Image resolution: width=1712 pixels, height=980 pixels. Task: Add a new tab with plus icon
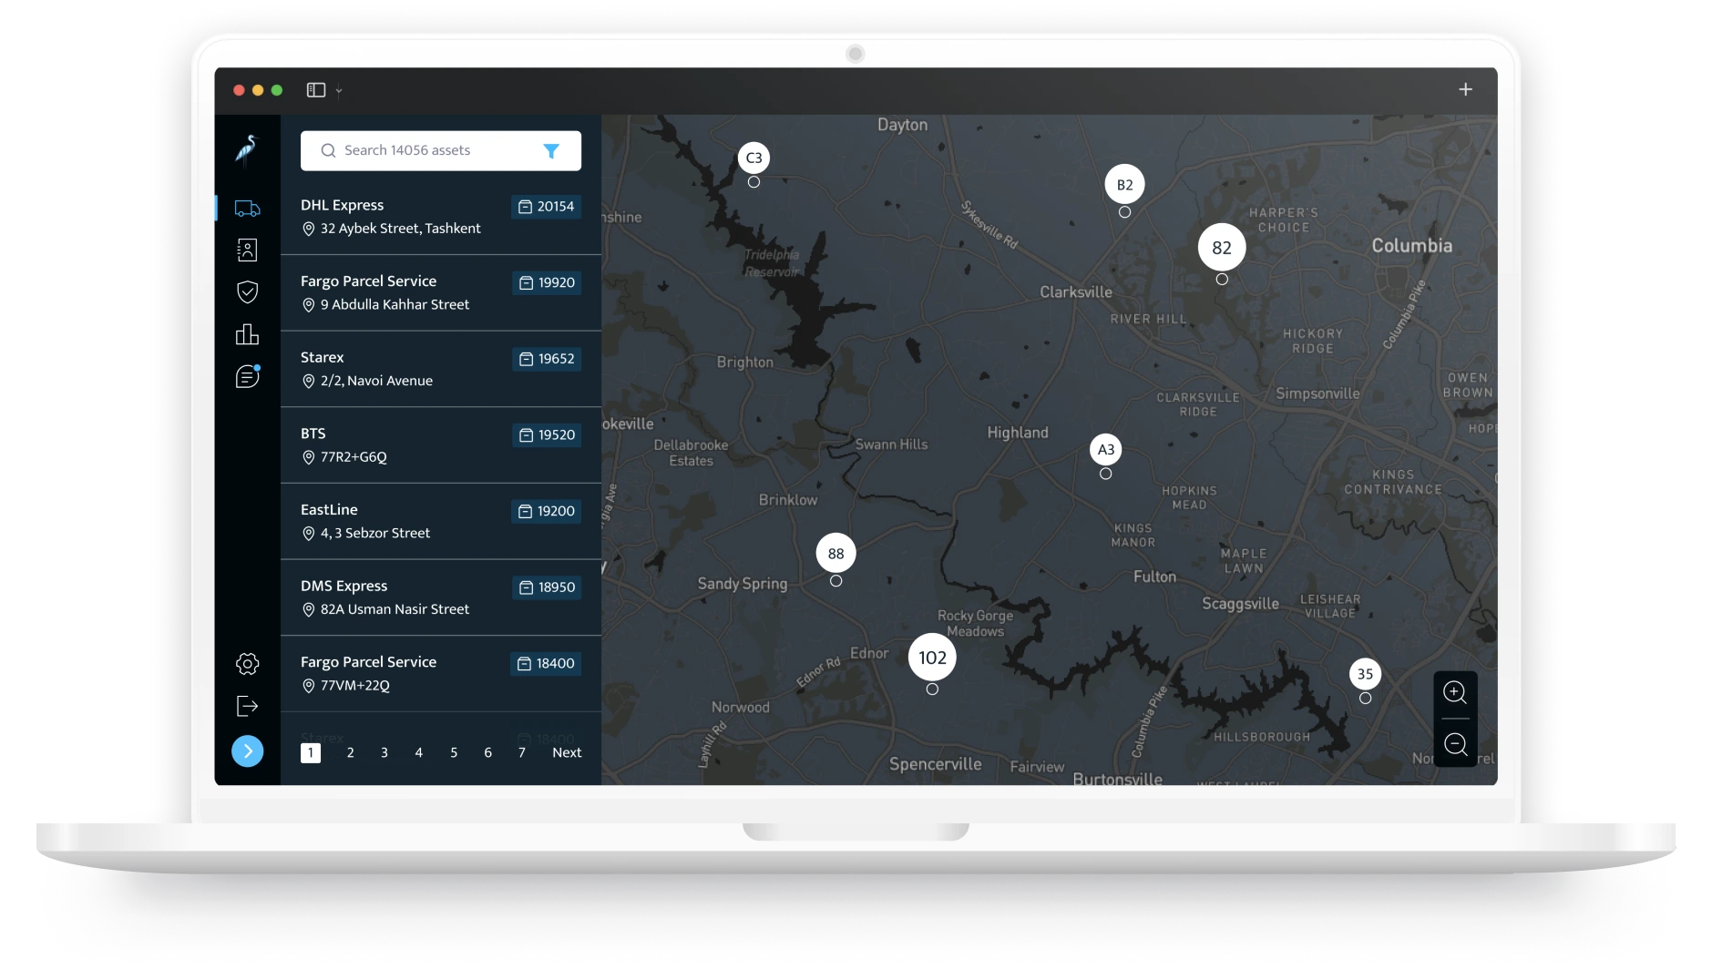[x=1465, y=89]
